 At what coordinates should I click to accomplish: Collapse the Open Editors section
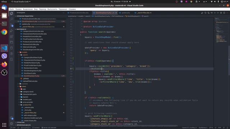25,16
